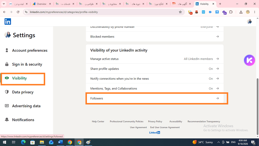Screen dimensions: 259x146
Task: Click arrow next to Discoverability by phone number
Action: 218,27
